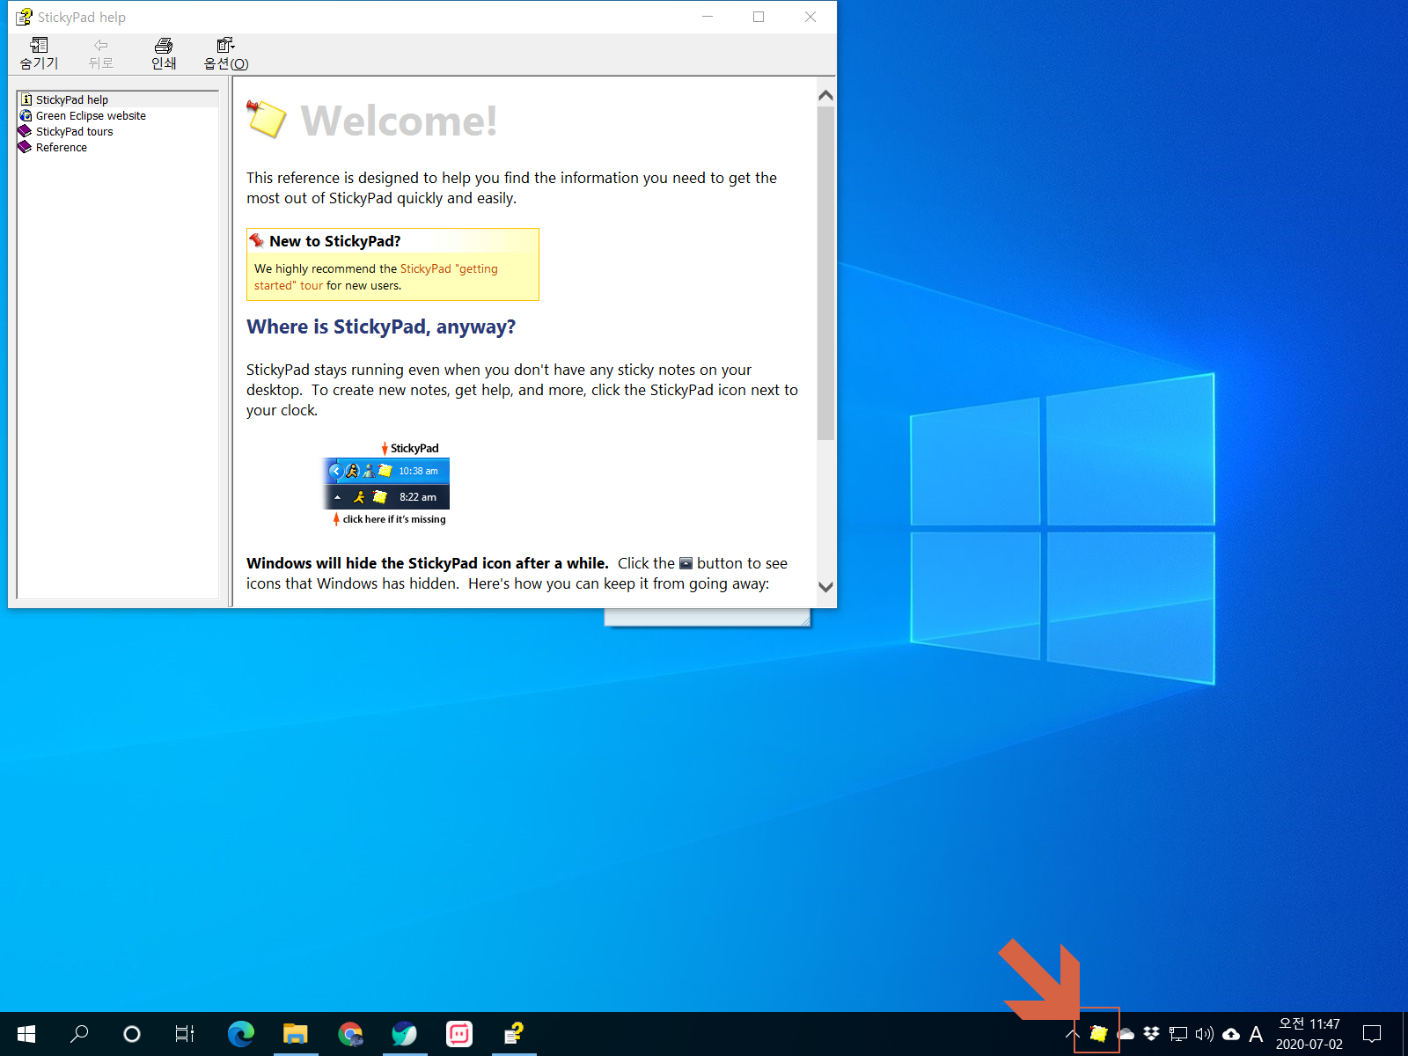The width and height of the screenshot is (1408, 1056).
Task: Open Cortana from the taskbar
Action: 132,1034
